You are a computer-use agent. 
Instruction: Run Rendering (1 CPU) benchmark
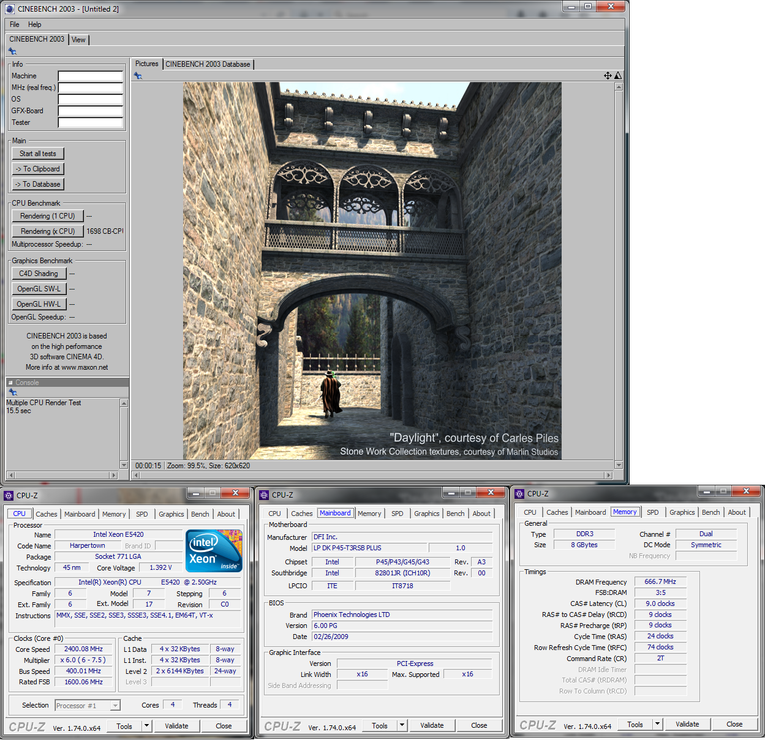pyautogui.click(x=48, y=216)
